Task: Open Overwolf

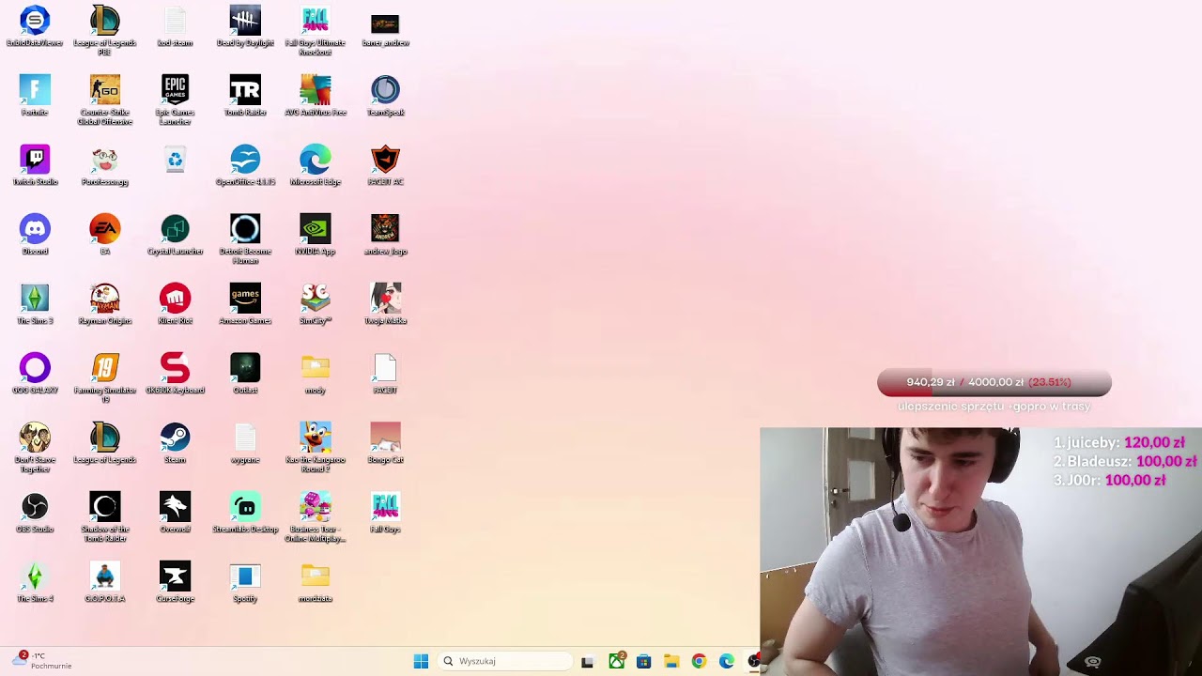Action: tap(175, 507)
